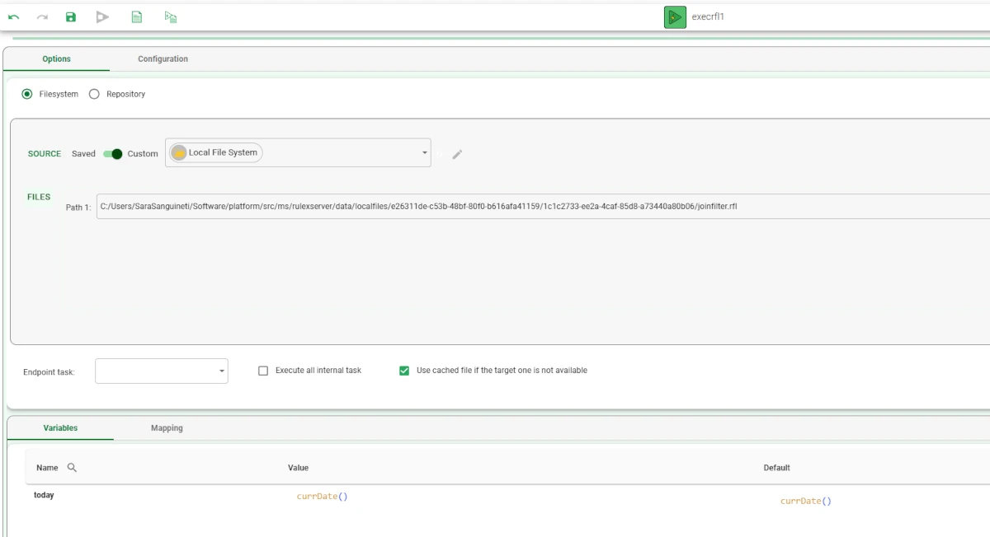990x537 pixels.
Task: Select the Filesystem radio button
Action: tap(27, 94)
